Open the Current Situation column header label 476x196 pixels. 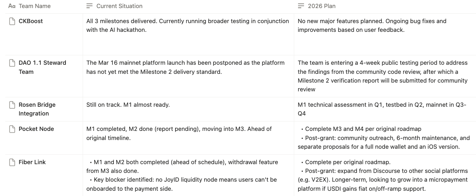(x=119, y=6)
